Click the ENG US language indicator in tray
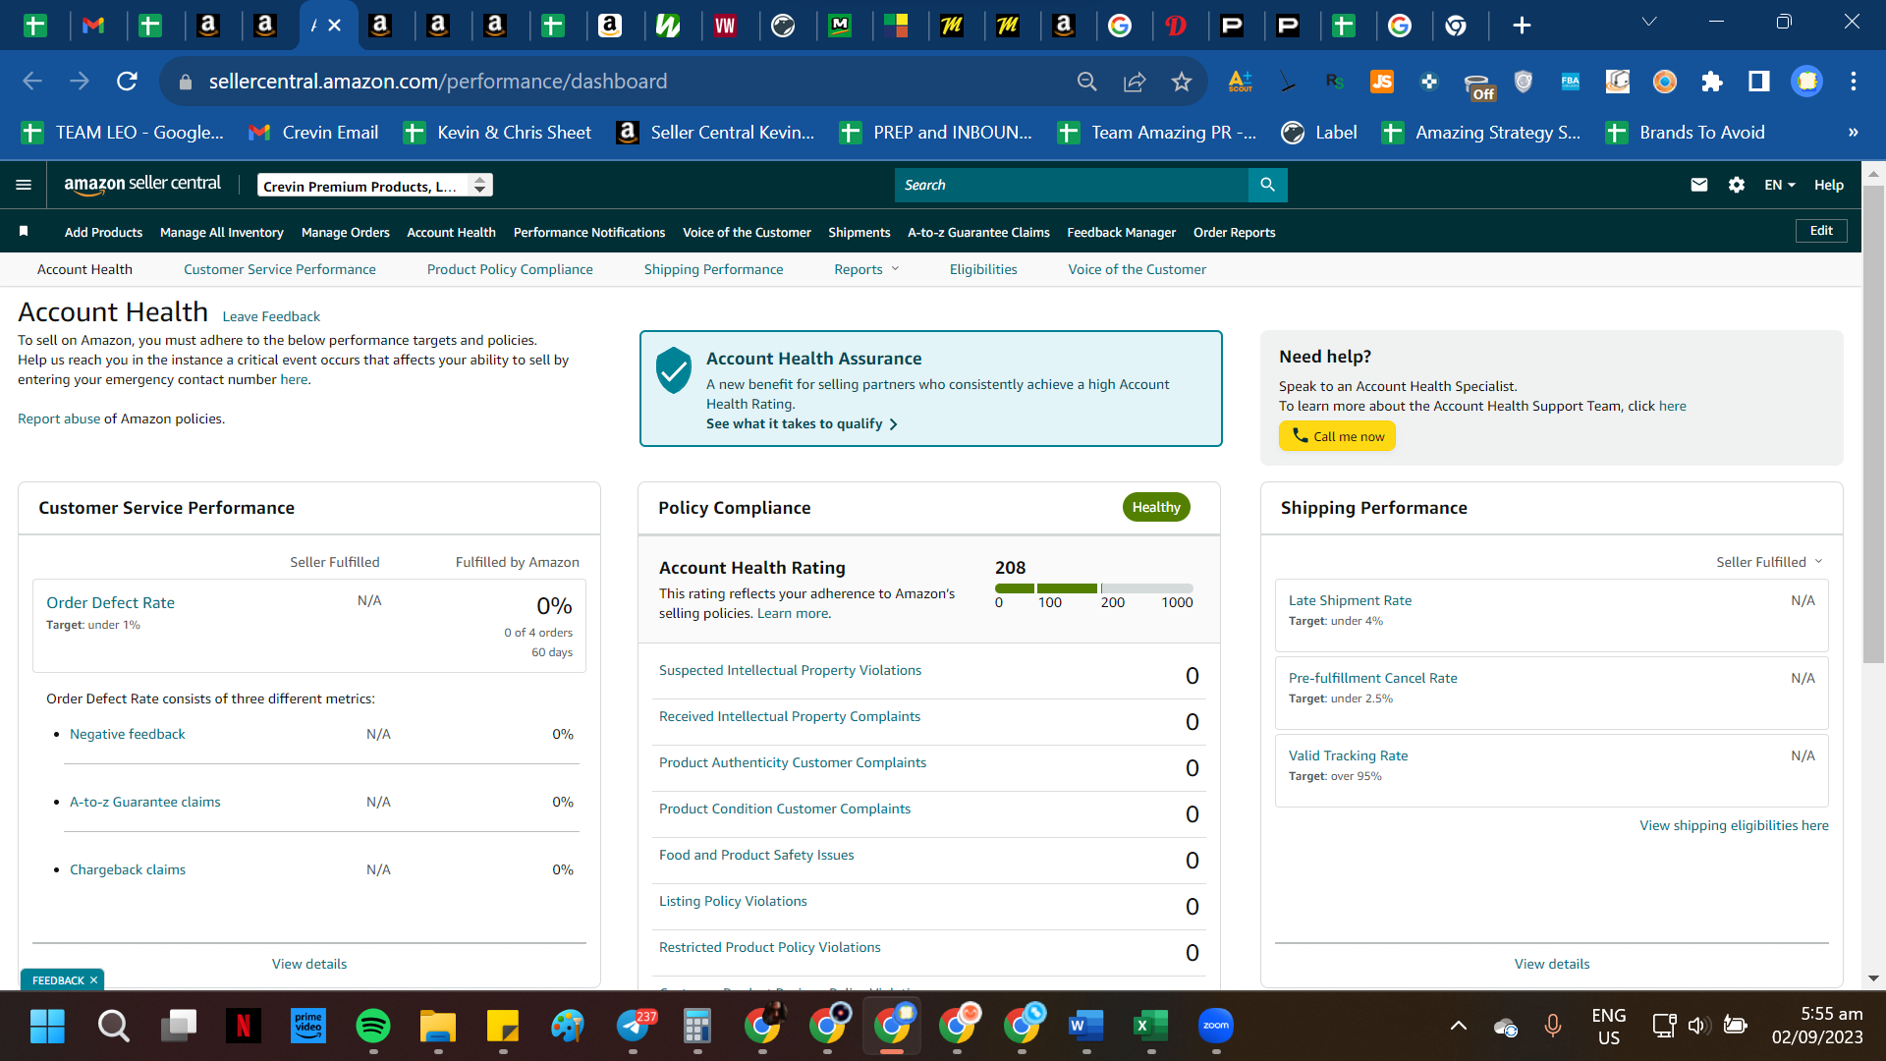 (x=1608, y=1027)
